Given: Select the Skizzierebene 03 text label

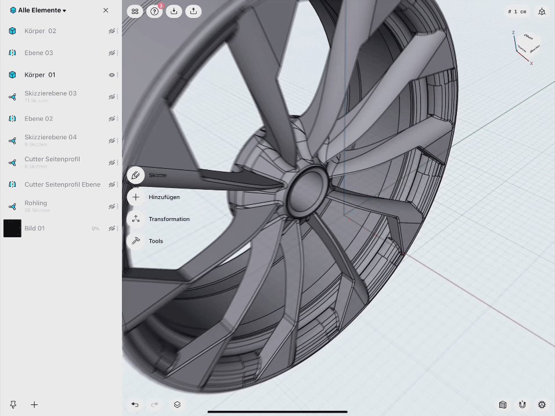Looking at the screenshot, I should [x=51, y=93].
